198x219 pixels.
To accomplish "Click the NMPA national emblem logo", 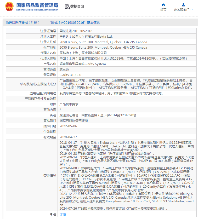I will (9, 7).
